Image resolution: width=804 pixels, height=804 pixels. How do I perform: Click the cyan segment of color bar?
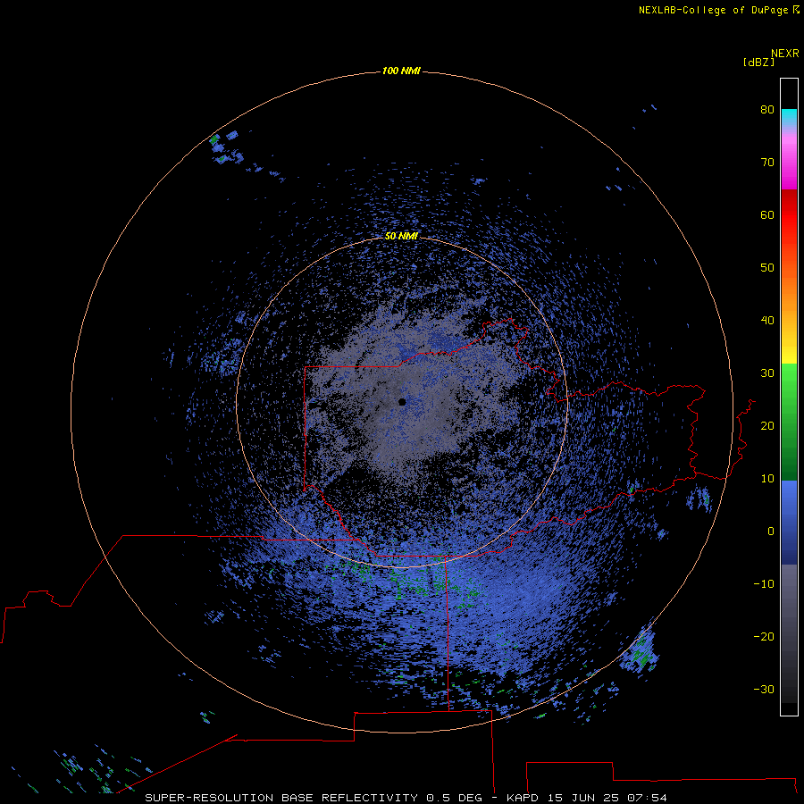789,115
